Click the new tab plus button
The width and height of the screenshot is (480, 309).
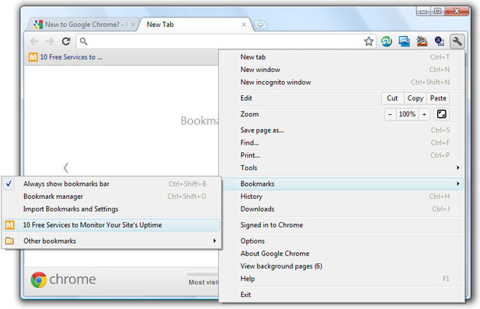(260, 25)
